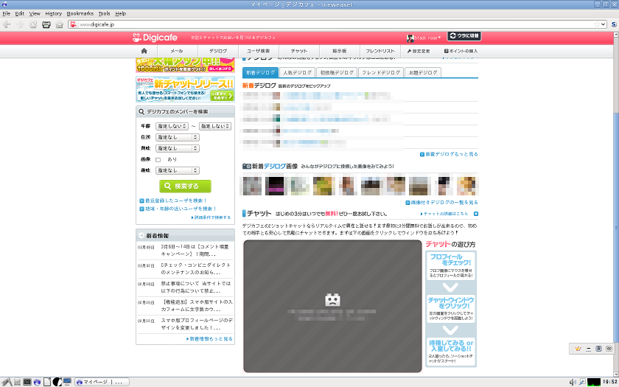Viewport: 619px width, 387px height.
Task: Click the home icon in navigation bar
Action: [144, 51]
